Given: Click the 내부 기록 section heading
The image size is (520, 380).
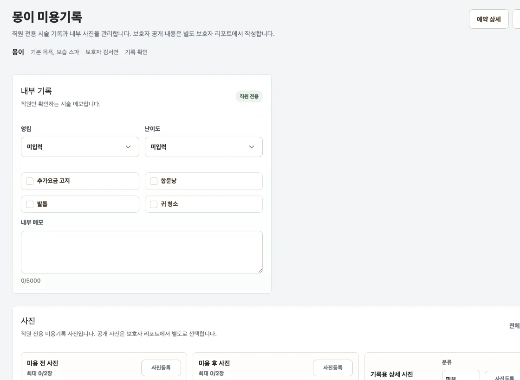Looking at the screenshot, I should click(37, 91).
